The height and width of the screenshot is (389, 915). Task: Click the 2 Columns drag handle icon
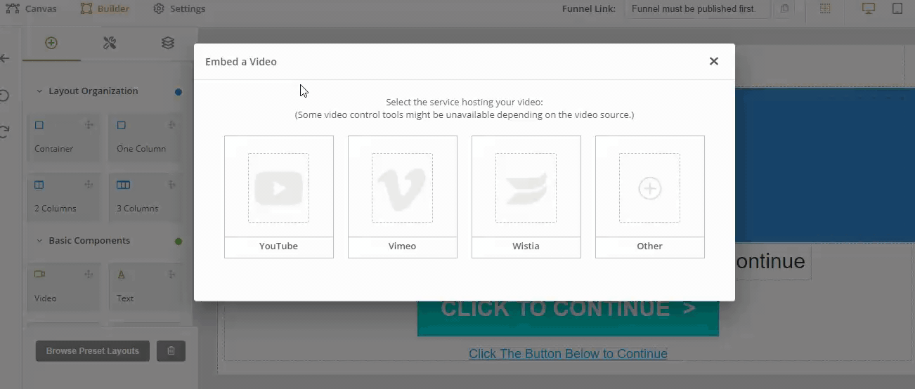click(x=89, y=185)
